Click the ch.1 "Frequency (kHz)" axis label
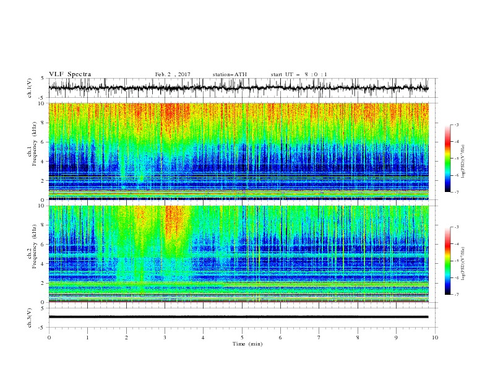 (35, 144)
